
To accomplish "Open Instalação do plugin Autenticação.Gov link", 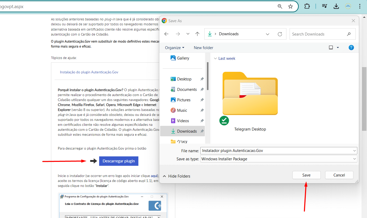I will [x=89, y=72].
